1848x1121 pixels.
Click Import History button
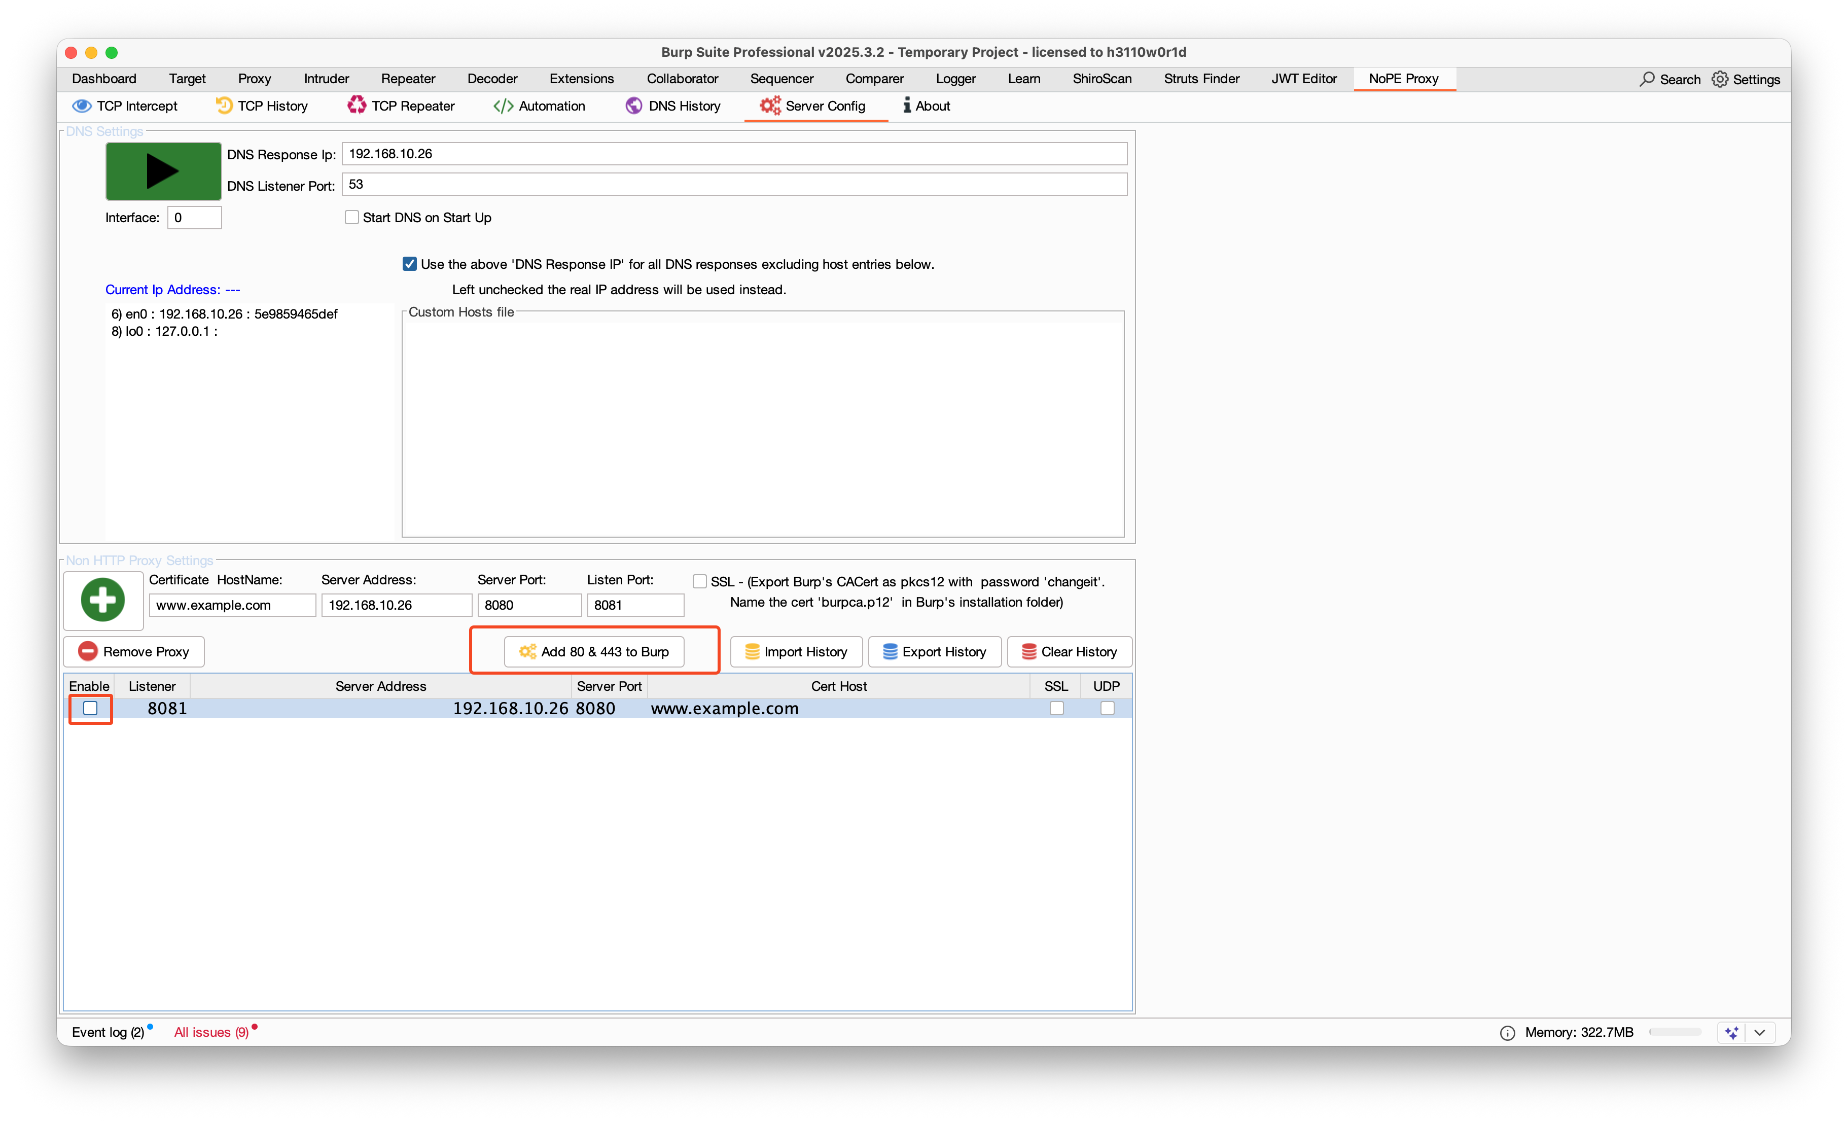[796, 651]
